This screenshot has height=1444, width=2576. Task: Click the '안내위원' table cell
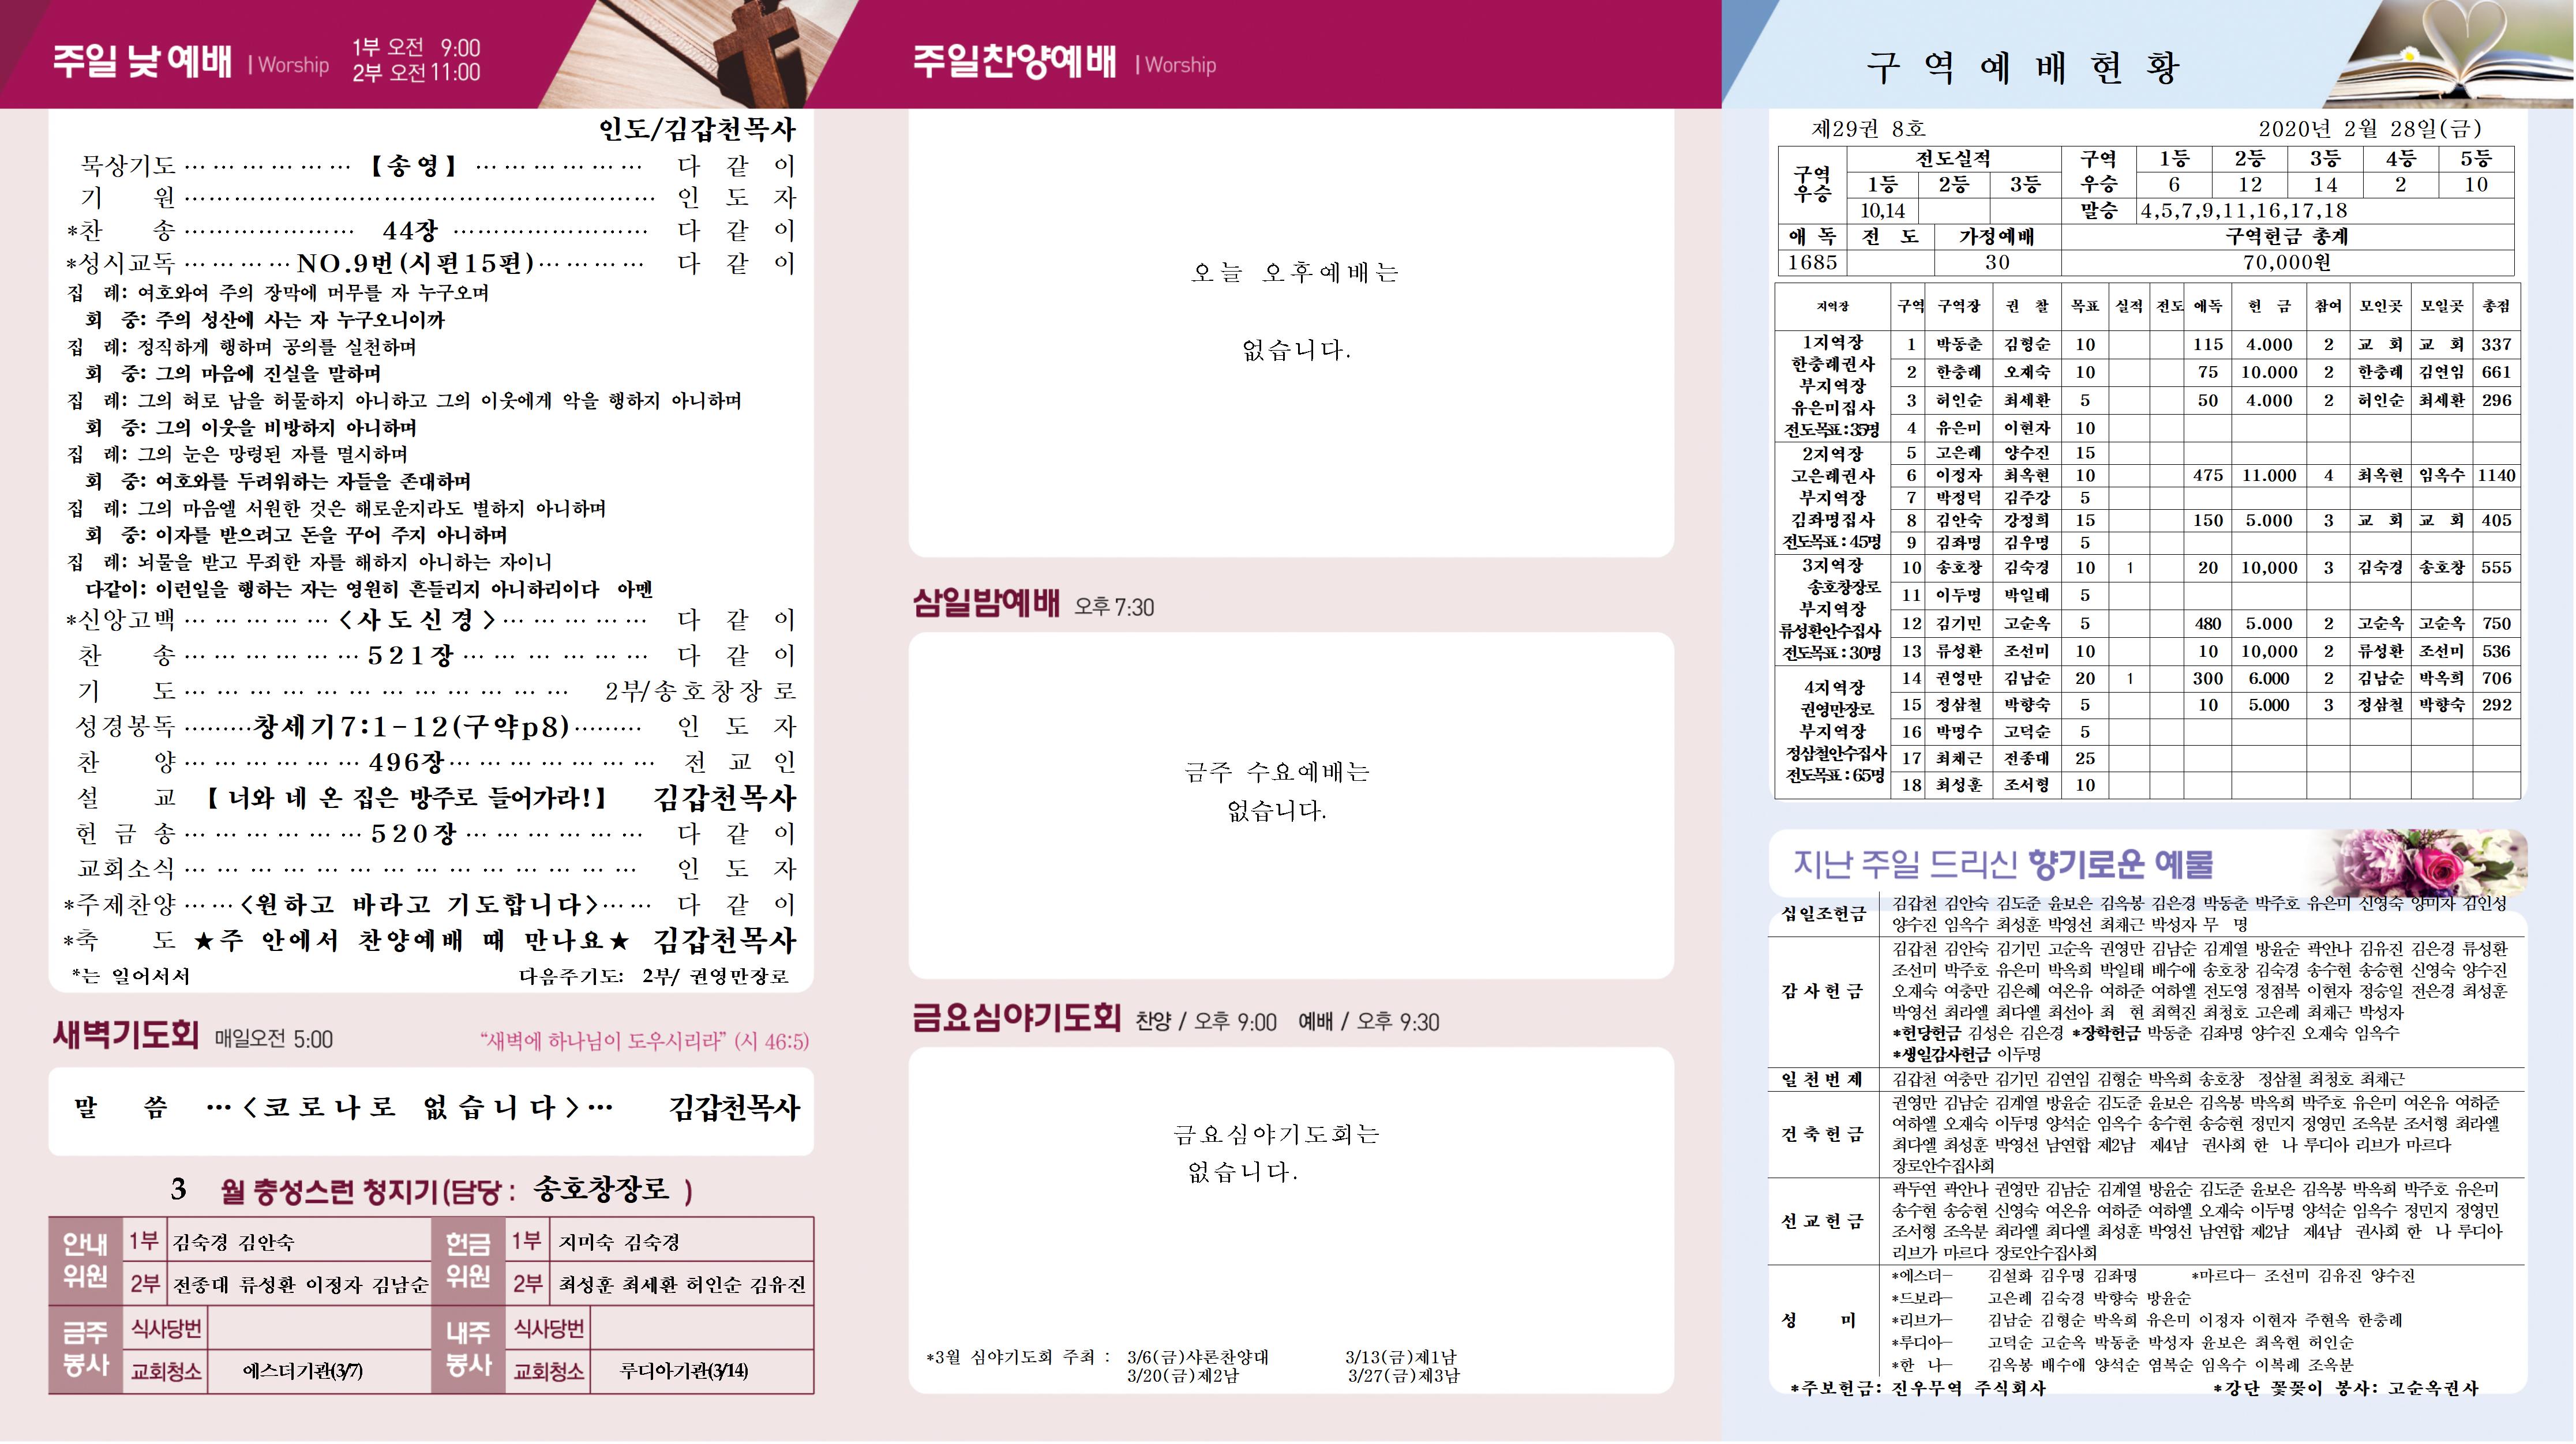(x=86, y=1261)
